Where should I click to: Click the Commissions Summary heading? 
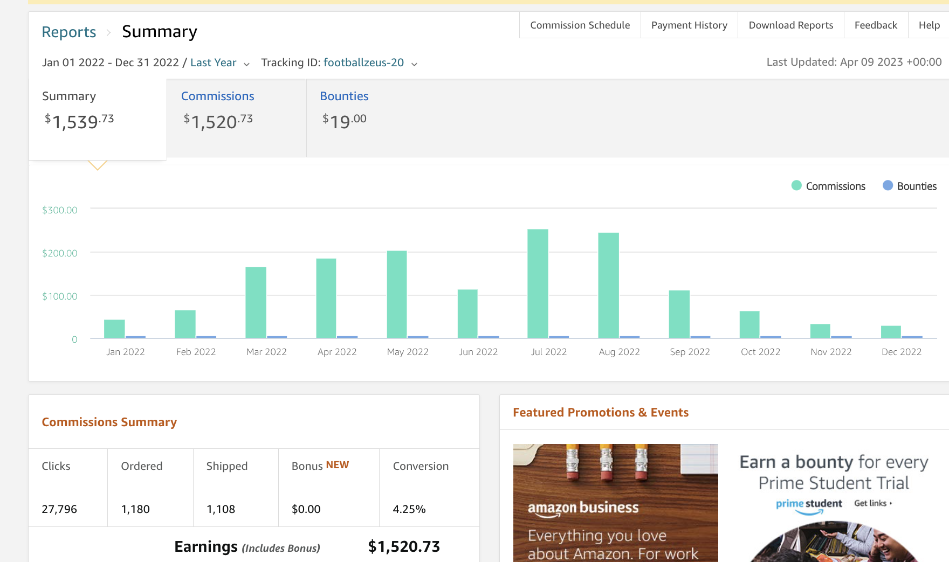click(109, 422)
